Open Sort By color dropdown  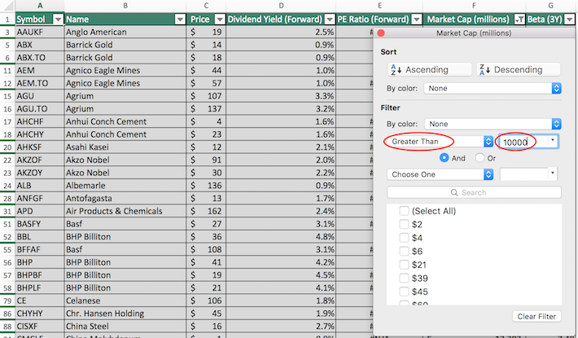click(492, 88)
